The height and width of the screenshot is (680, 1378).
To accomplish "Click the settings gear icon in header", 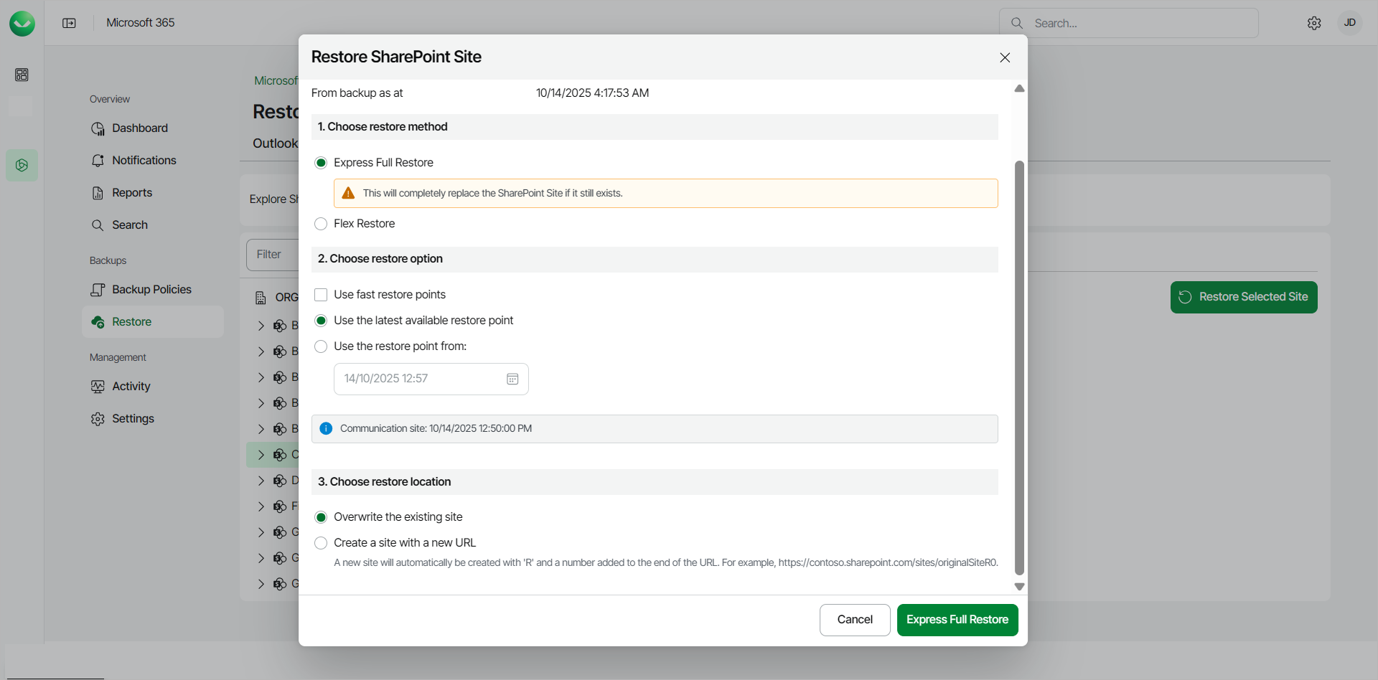I will tap(1314, 23).
